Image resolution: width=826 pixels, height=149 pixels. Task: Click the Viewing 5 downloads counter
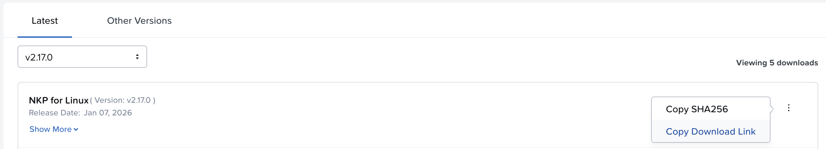click(x=777, y=63)
